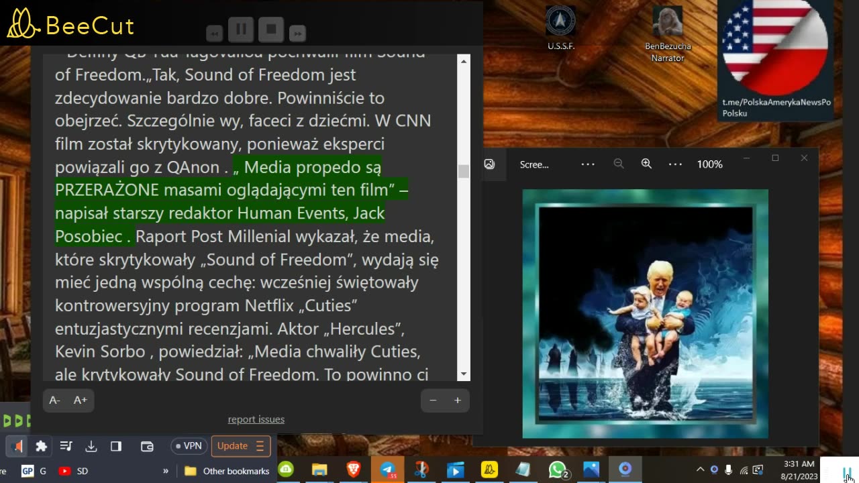Open the green round app in taskbar

[x=286, y=470]
